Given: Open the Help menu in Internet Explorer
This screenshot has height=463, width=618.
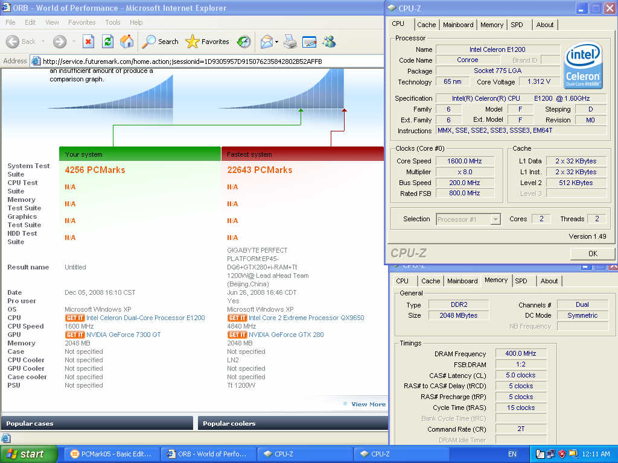Looking at the screenshot, I should 136,22.
